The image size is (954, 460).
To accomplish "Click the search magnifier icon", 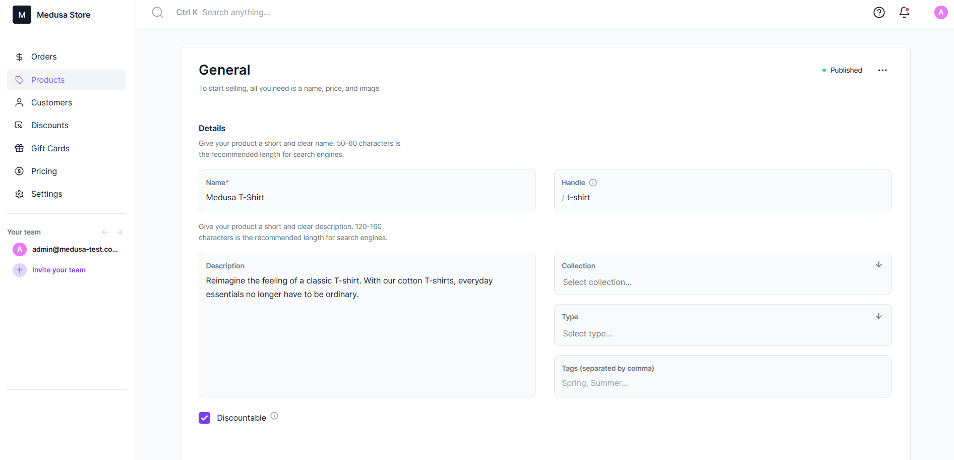I will (157, 13).
